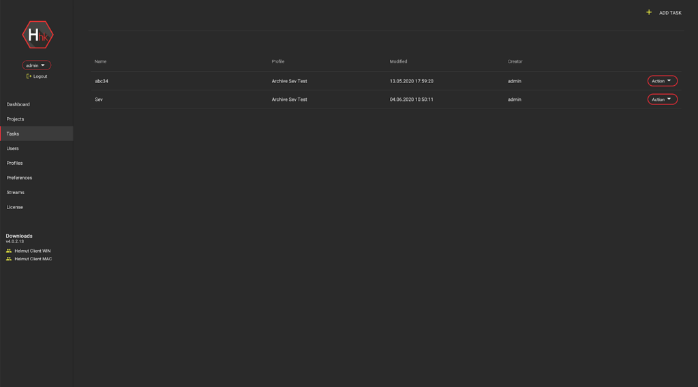Select the abc34 task name
This screenshot has height=387, width=698.
102,81
